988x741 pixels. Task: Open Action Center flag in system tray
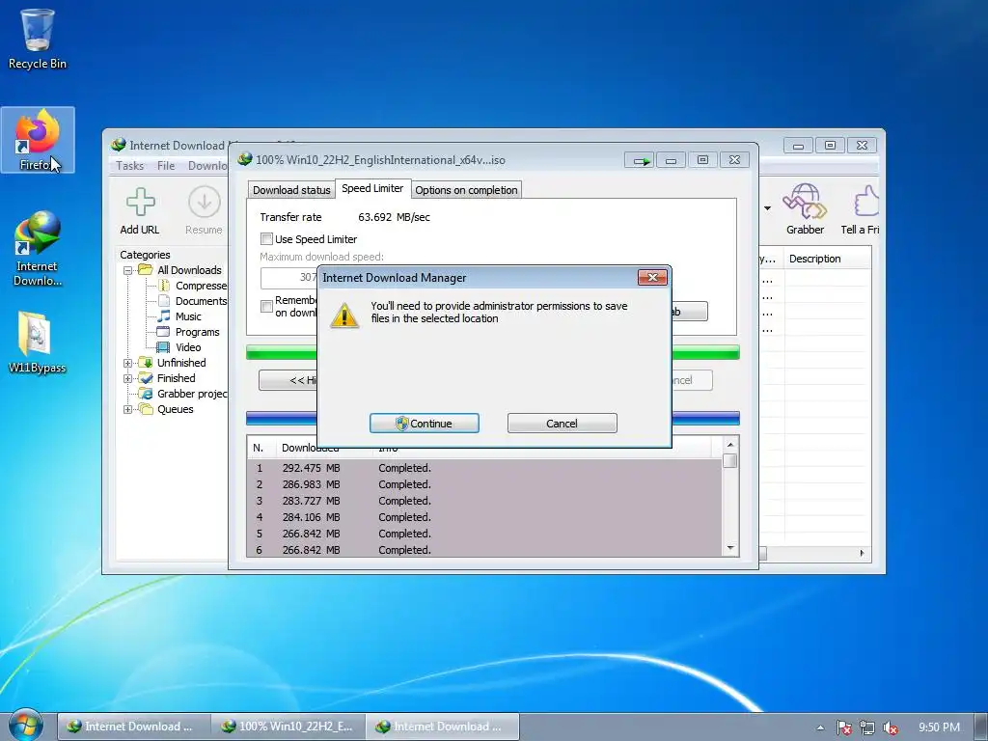click(x=843, y=727)
